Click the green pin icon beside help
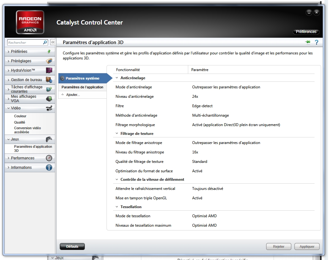Image resolution: width=329 pixels, height=260 pixels. [308, 42]
